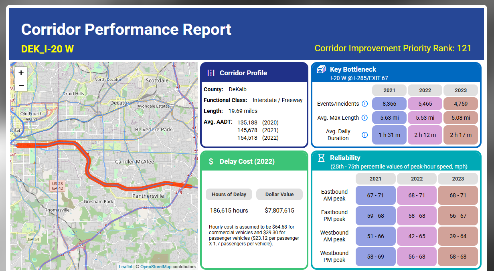Viewport: 494px width, 271px height.
Task: Click the Reliability hourglass icon
Action: (321, 158)
